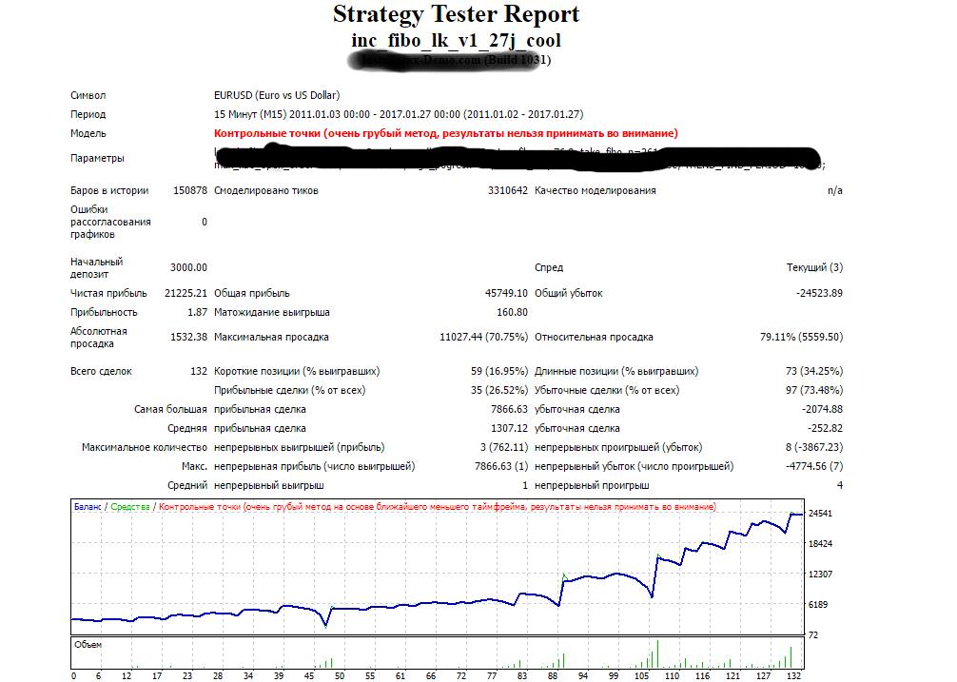Image resolution: width=957 pixels, height=682 pixels.
Task: Click the Начальный депозит value 3000.00
Action: point(188,267)
